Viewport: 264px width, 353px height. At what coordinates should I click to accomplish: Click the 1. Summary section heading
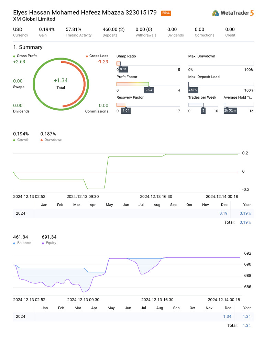click(28, 47)
